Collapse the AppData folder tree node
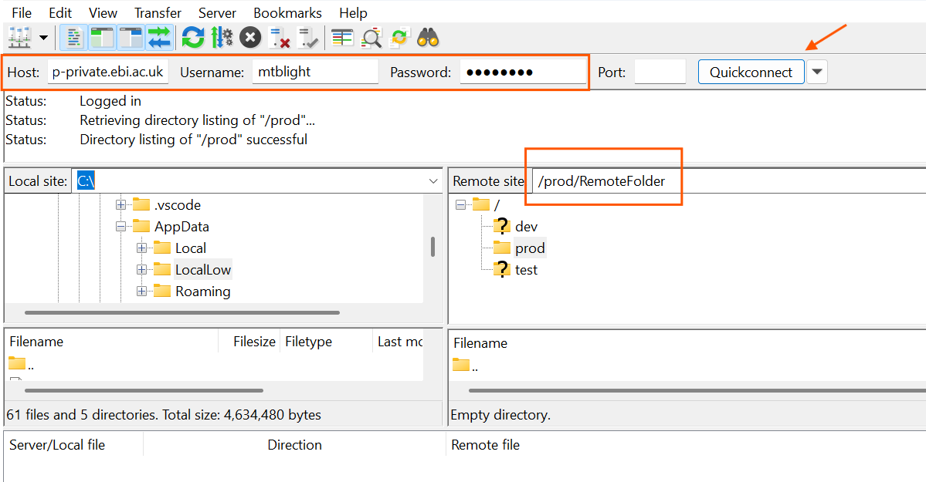The image size is (926, 482). pos(120,227)
